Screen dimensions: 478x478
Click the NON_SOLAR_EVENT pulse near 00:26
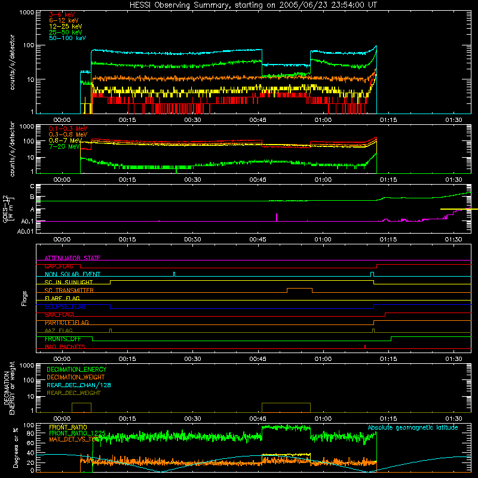(174, 274)
